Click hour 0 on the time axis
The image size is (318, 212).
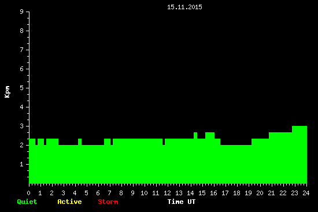28,193
